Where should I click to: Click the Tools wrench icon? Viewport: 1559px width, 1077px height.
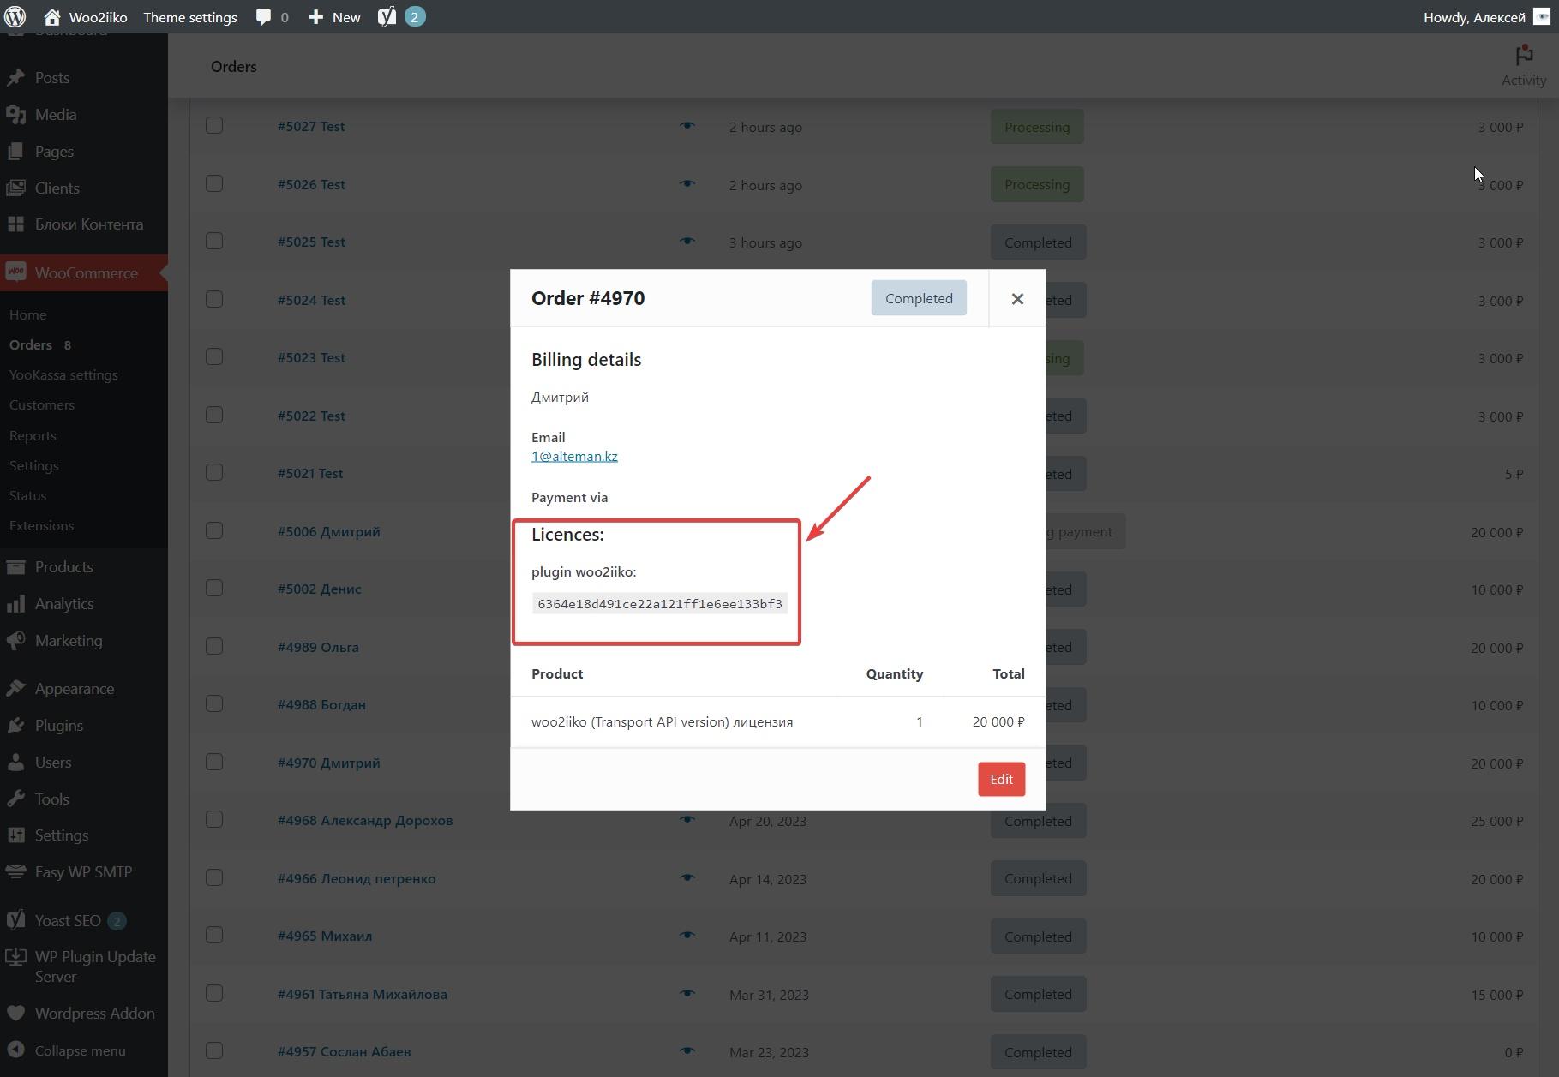pyautogui.click(x=15, y=799)
